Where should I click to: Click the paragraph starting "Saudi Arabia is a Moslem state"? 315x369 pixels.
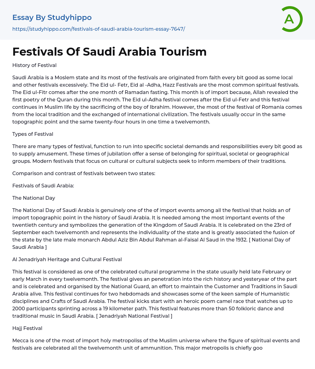(x=157, y=100)
